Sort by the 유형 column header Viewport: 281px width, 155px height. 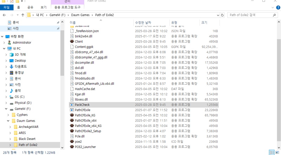tap(174, 22)
